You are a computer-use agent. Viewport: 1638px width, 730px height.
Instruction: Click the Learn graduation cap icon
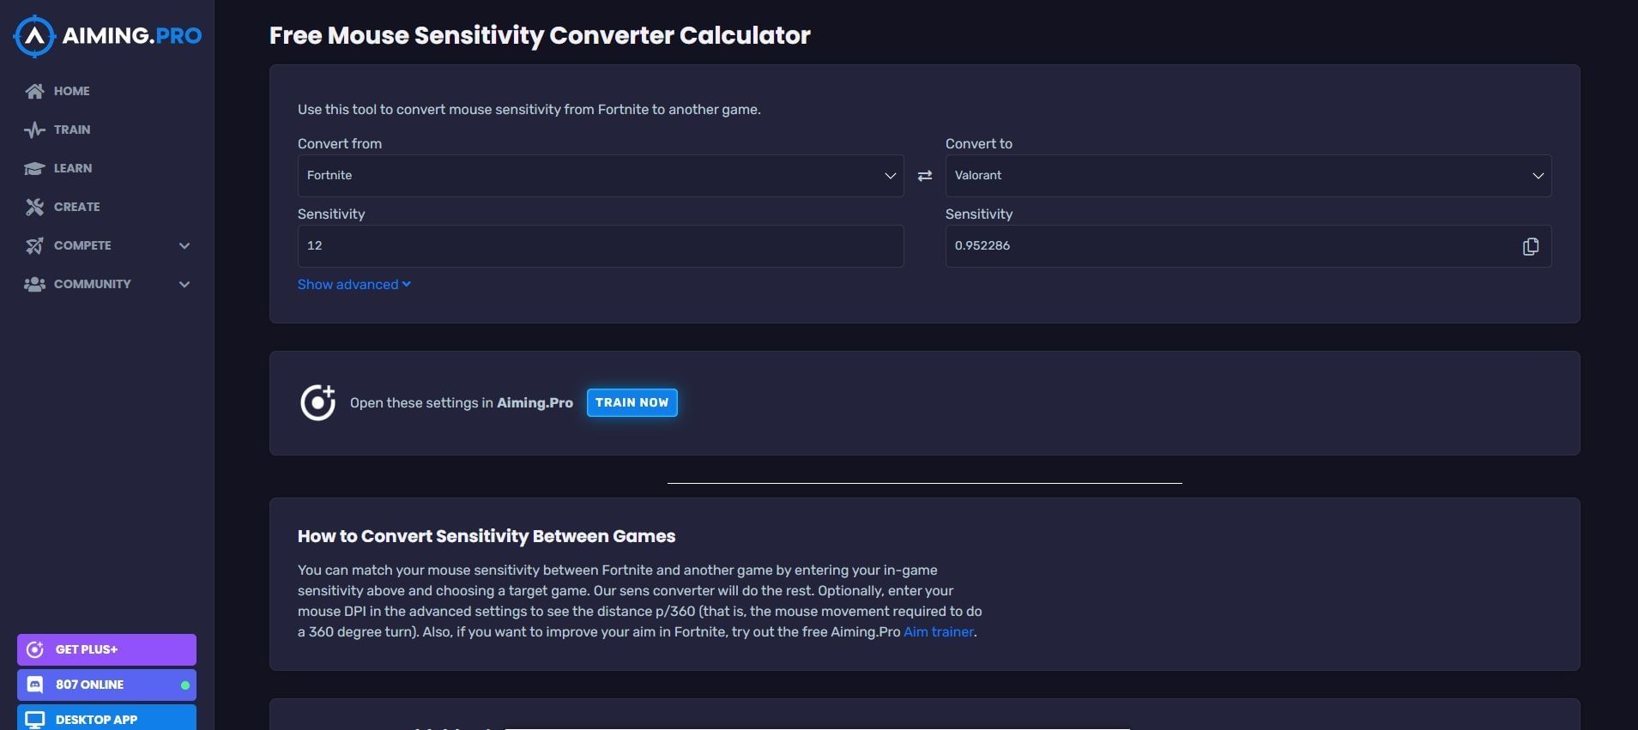pos(34,169)
